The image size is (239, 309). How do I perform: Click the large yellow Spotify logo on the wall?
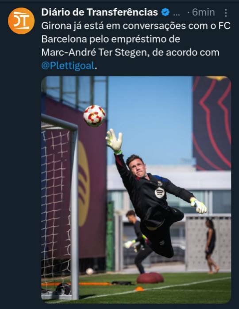[84, 184]
